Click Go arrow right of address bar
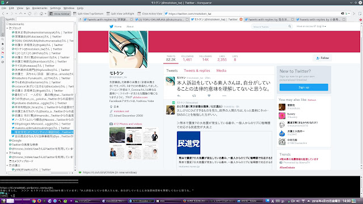The image size is (363, 204). point(353,14)
